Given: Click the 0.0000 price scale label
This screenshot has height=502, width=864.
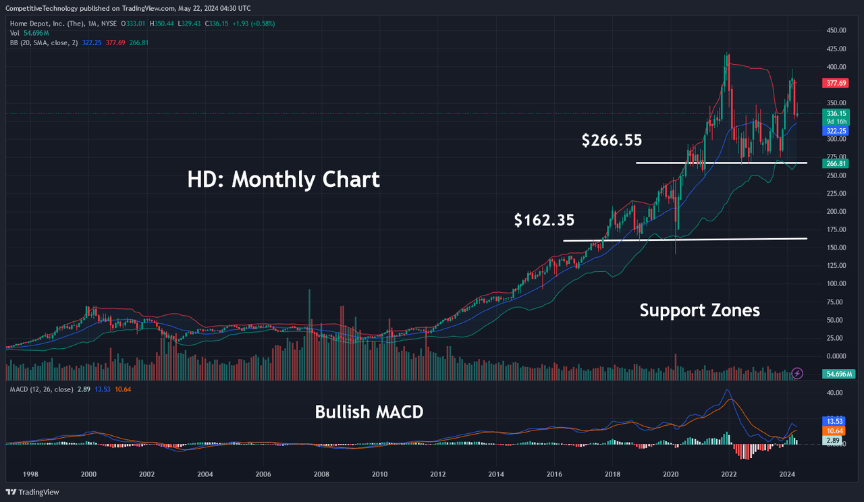Looking at the screenshot, I should tap(836, 356).
